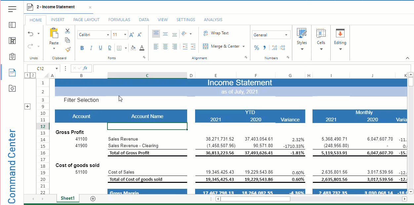Add a new sheet with plus icon
This screenshot has height=205, width=414.
point(93,198)
